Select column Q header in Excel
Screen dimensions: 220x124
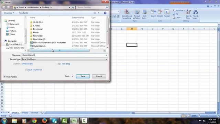(x=173, y=29)
